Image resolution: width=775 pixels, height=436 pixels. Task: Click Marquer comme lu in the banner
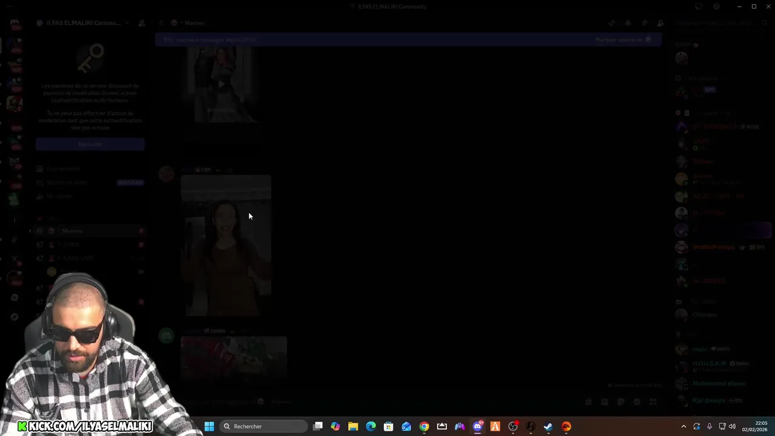(623, 40)
